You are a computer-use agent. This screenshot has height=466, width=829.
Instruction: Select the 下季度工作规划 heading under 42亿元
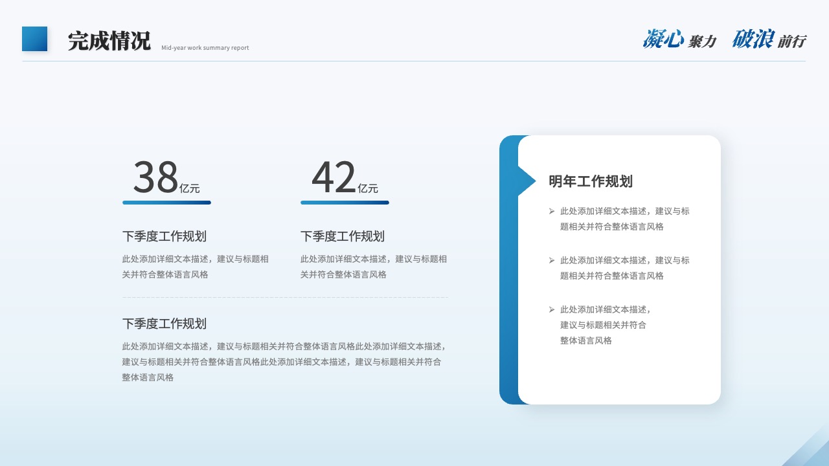[343, 236]
